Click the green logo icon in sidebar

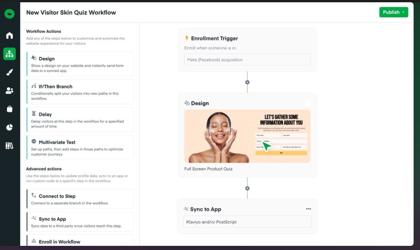[9, 14]
